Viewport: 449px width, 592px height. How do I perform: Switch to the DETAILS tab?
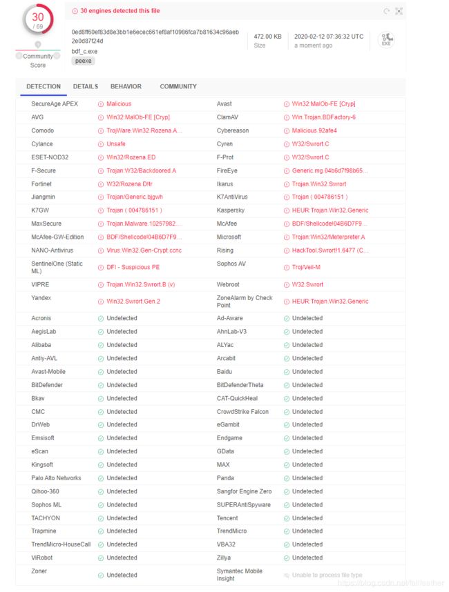pos(86,86)
